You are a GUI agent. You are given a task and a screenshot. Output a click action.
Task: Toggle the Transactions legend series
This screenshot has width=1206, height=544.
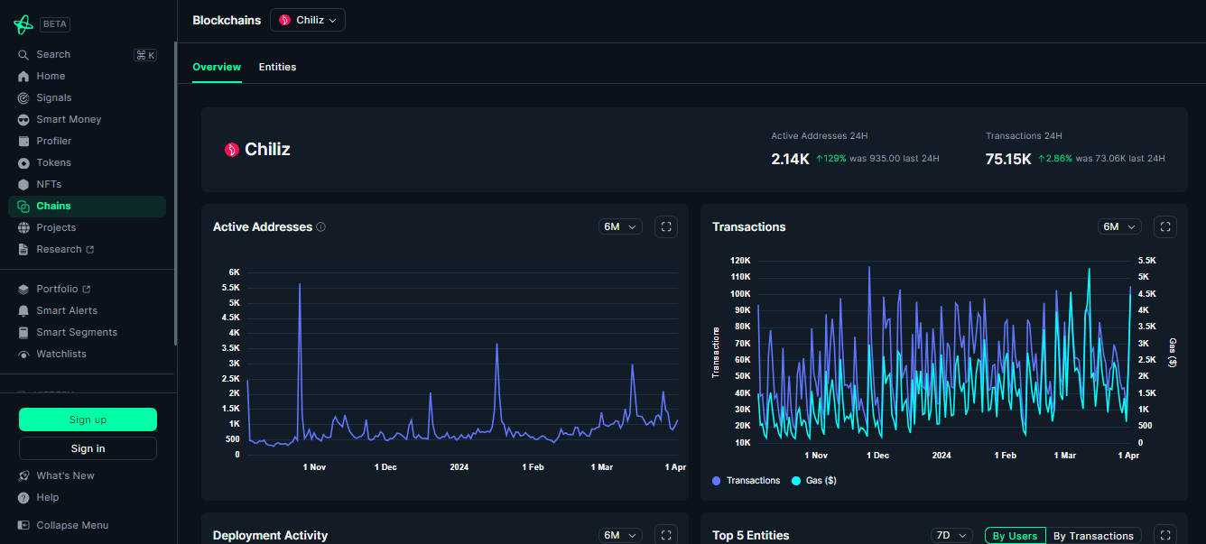click(x=746, y=481)
